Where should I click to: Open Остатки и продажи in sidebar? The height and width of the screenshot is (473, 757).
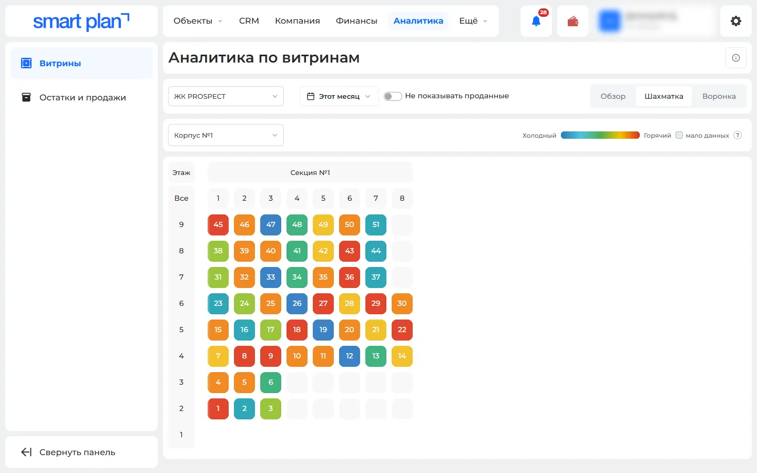(81, 97)
